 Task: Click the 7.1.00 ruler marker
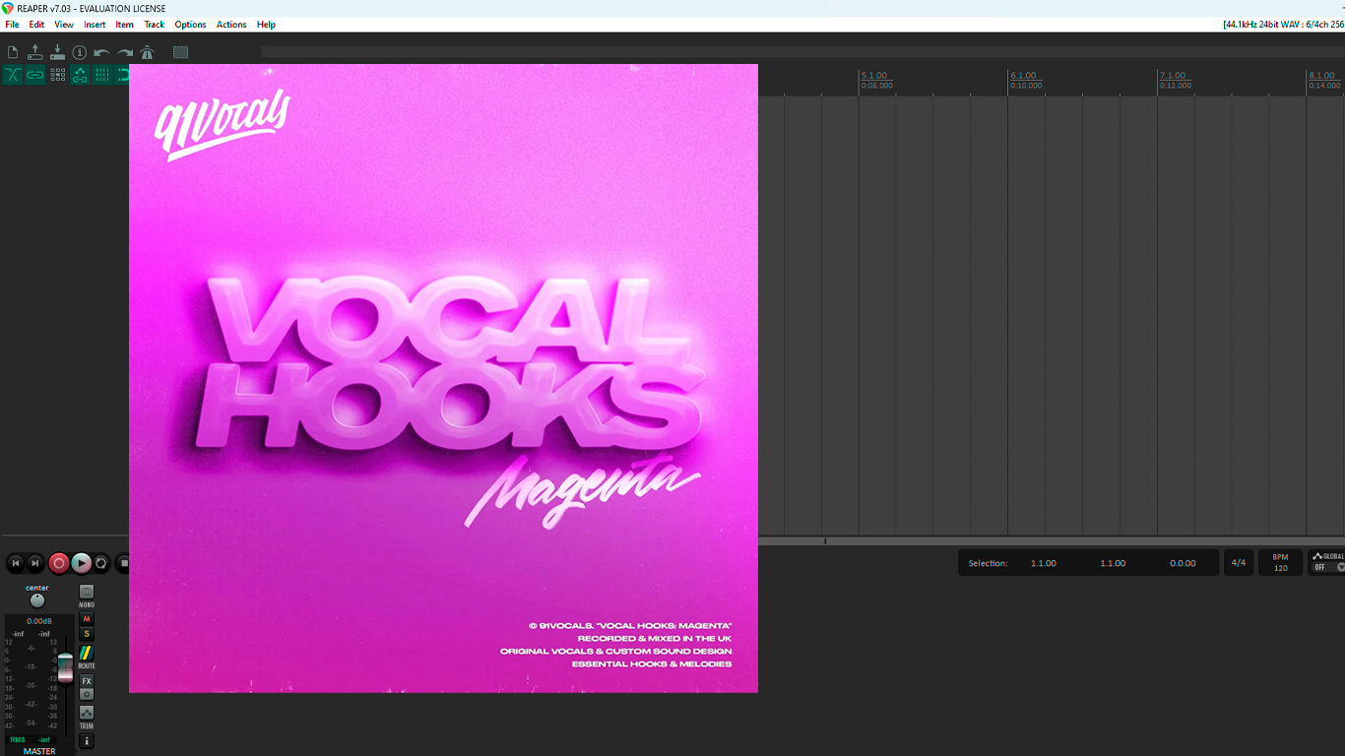click(1173, 76)
